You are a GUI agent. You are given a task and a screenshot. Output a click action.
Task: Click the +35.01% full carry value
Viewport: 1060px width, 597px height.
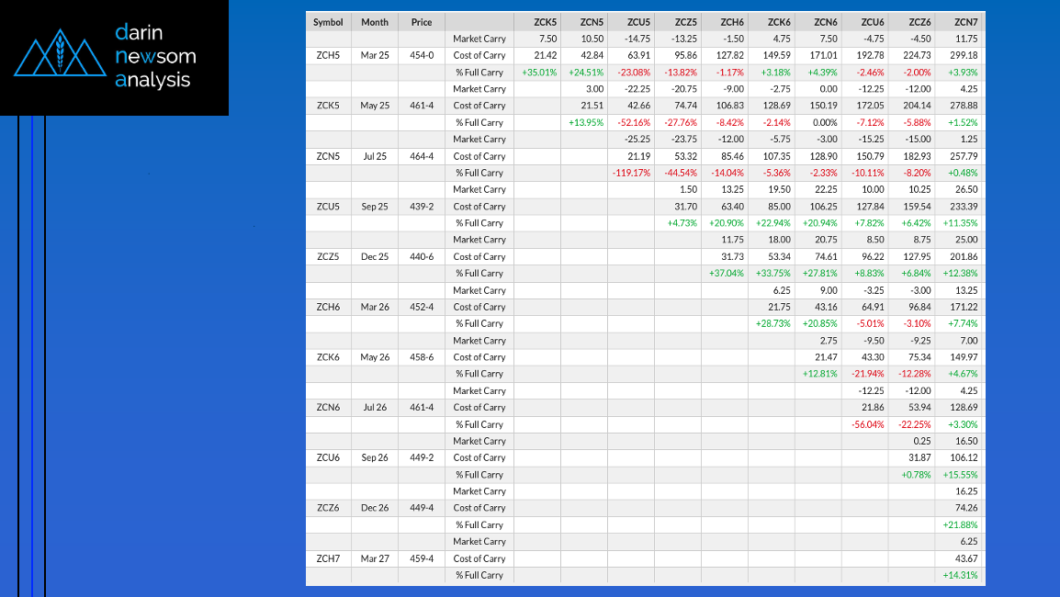[539, 73]
